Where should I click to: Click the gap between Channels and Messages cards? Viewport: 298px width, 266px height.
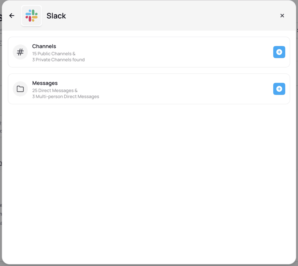pyautogui.click(x=149, y=71)
